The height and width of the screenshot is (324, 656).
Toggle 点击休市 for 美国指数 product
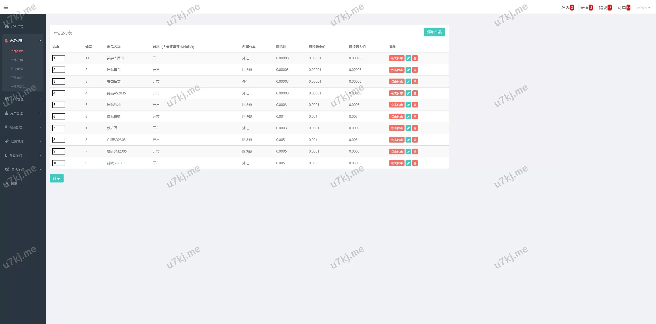pyautogui.click(x=397, y=82)
